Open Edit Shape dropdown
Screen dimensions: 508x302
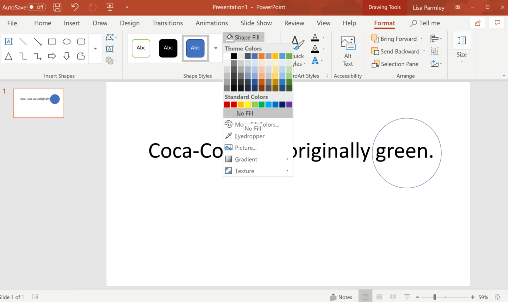(x=111, y=37)
